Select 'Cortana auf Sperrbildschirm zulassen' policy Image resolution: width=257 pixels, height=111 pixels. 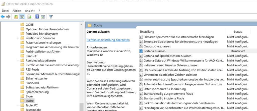tap(167, 56)
